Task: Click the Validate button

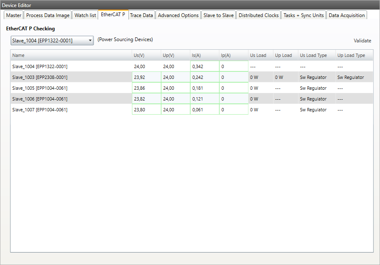Action: pos(362,41)
